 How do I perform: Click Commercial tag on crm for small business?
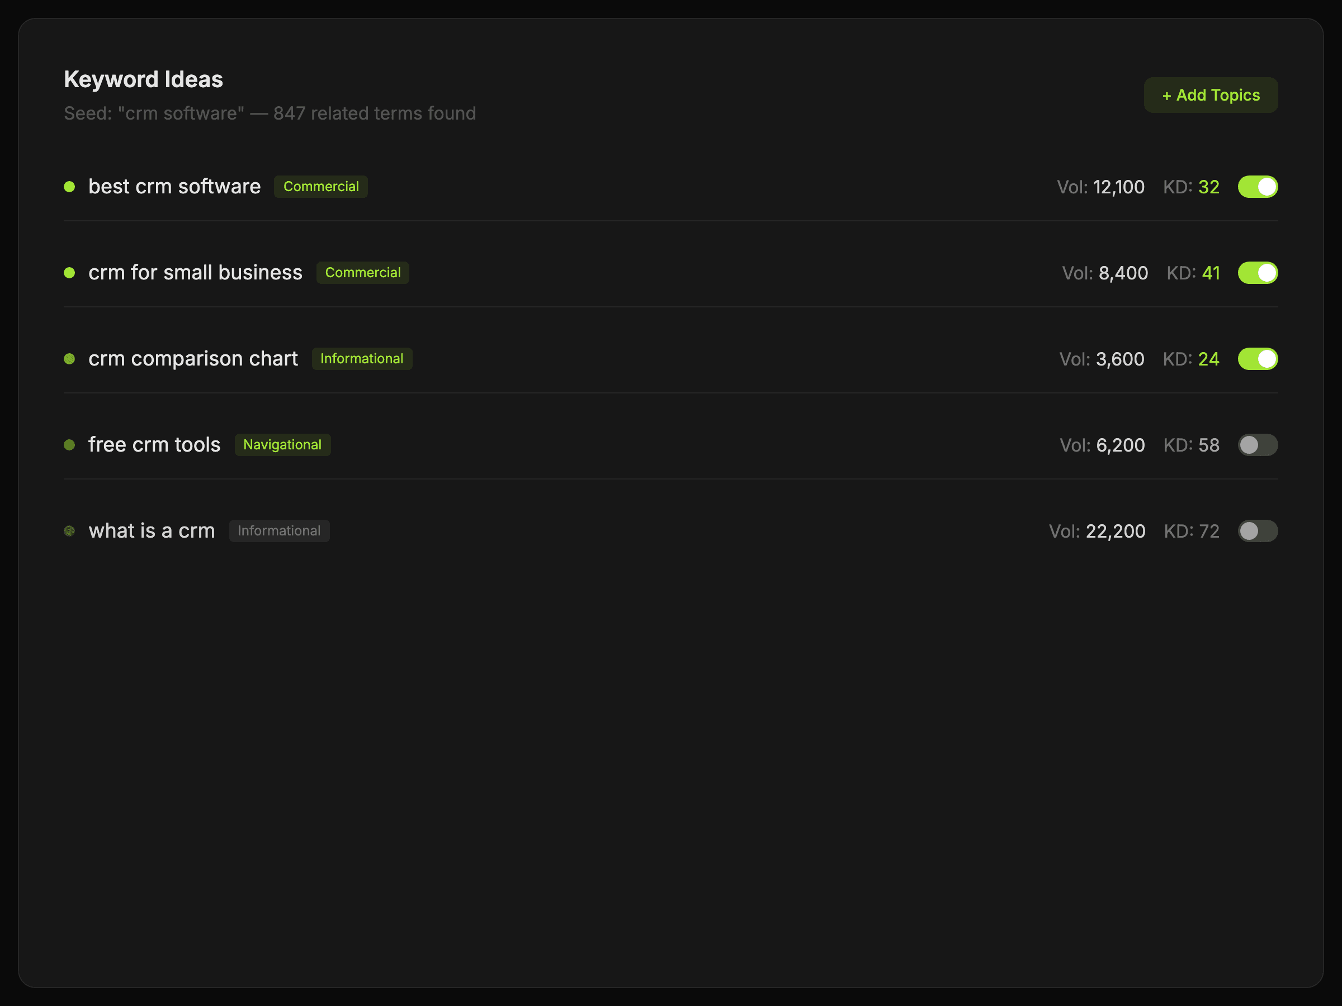pos(362,273)
